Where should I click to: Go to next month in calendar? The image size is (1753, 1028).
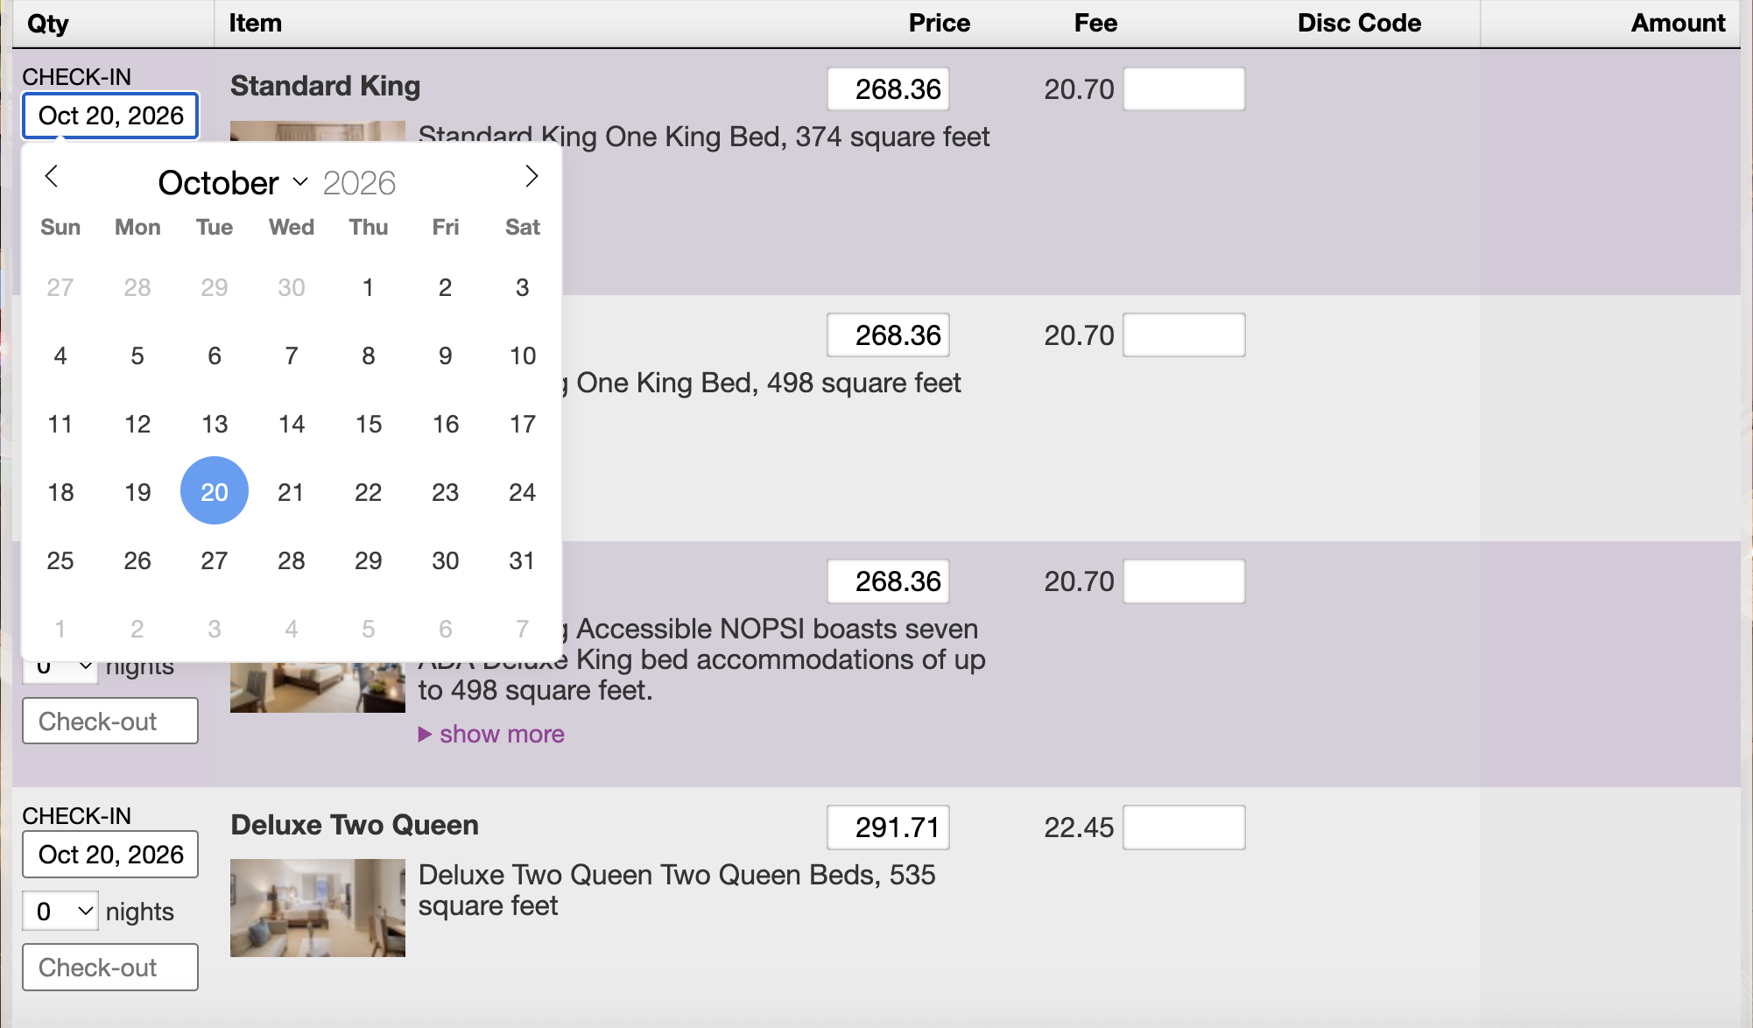(531, 177)
